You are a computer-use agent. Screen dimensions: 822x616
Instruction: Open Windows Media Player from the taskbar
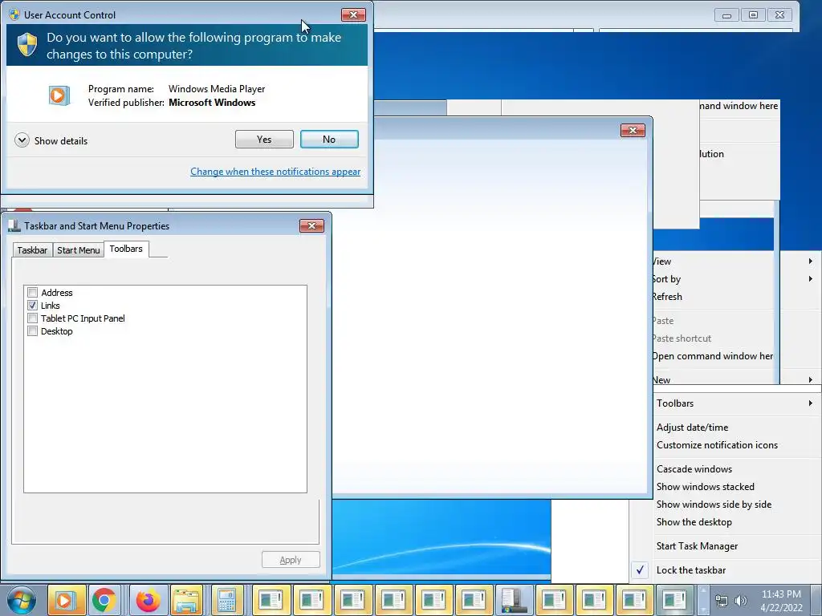pos(66,600)
